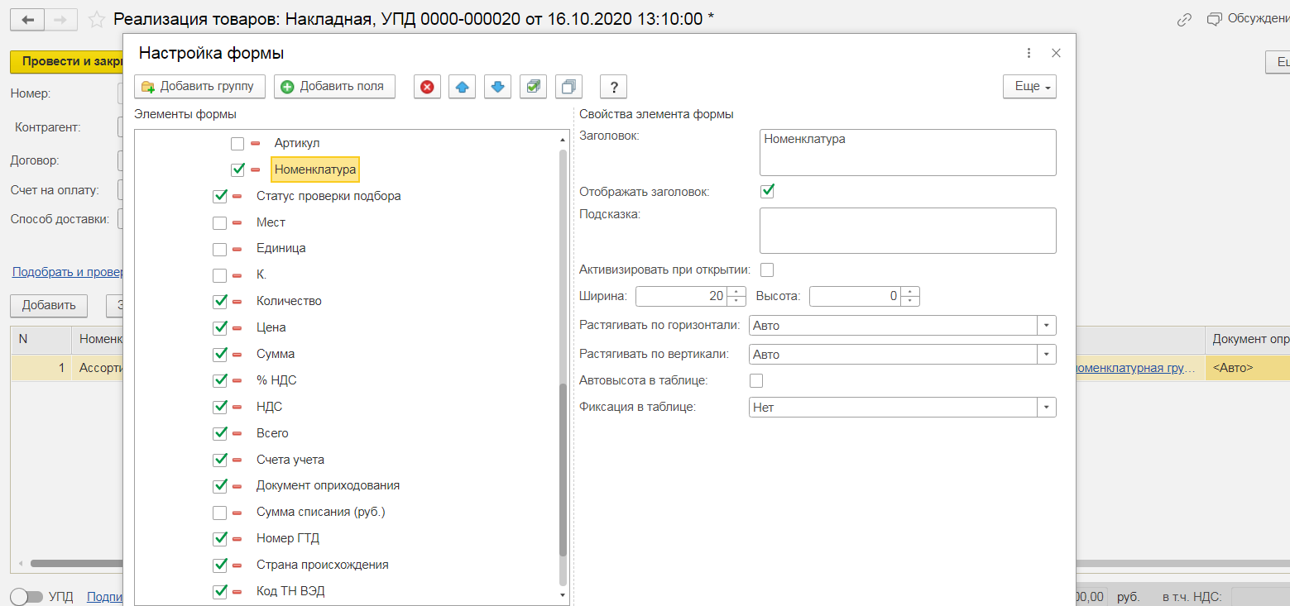Click Добавить поля button
Image resolution: width=1290 pixels, height=606 pixels.
click(334, 86)
